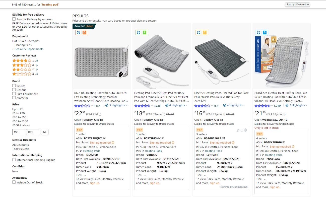Viewport: 326px width, 198px height.
Task: Open the Mia&Coco Electric Heat Pad title link
Action: point(281,97)
